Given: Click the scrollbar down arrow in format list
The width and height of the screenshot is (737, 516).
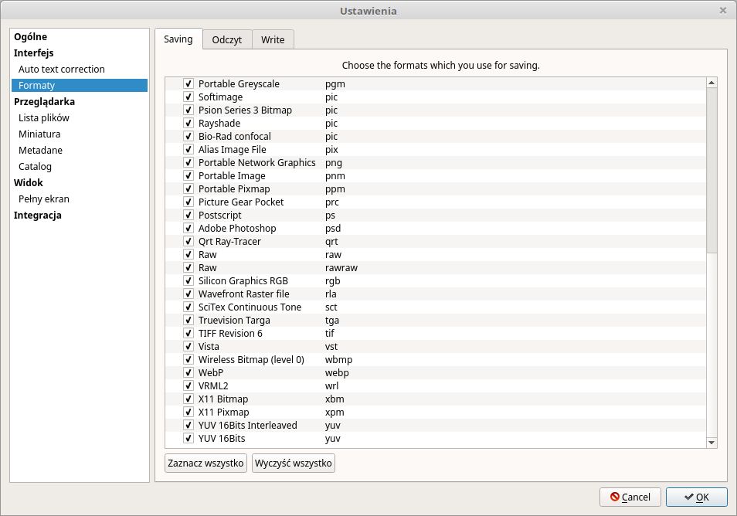Looking at the screenshot, I should (712, 442).
